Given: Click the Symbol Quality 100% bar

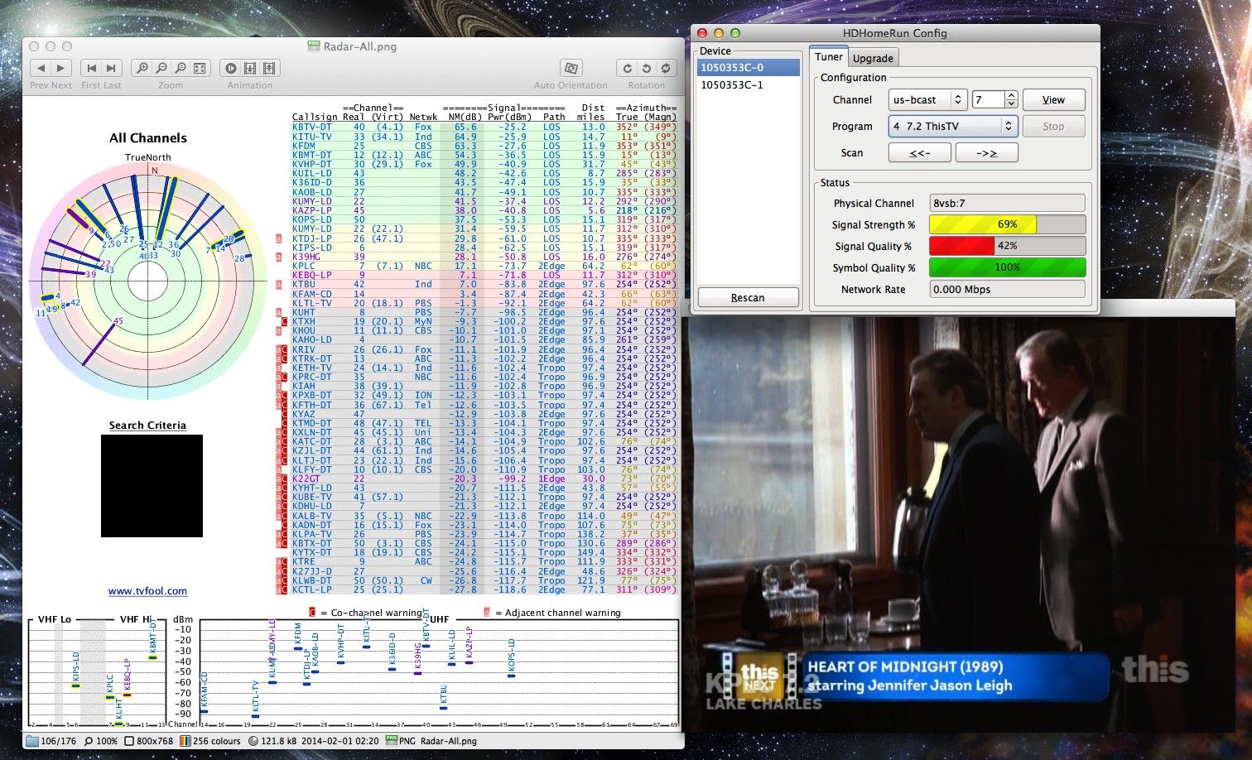Looking at the screenshot, I should coord(1007,267).
